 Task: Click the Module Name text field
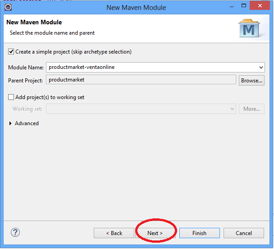(x=155, y=67)
